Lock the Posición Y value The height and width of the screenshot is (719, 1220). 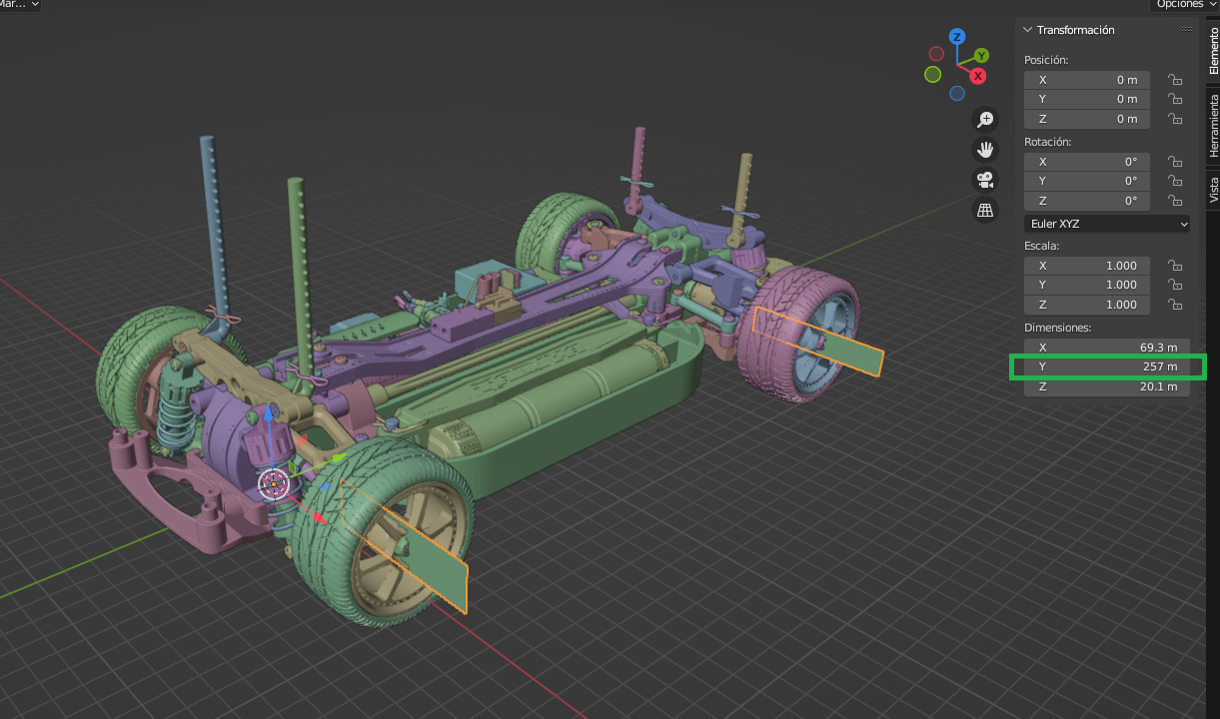coord(1176,99)
